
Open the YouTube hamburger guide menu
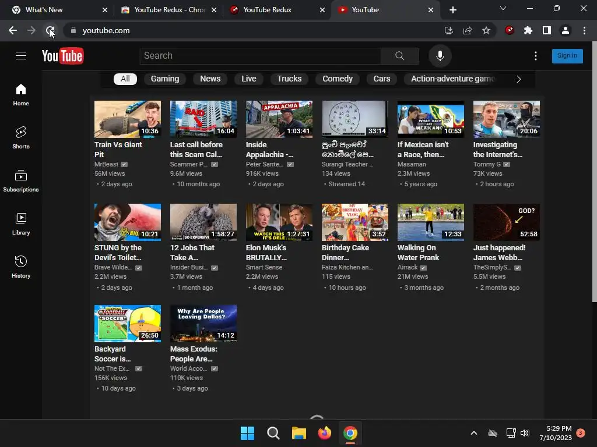(x=21, y=56)
